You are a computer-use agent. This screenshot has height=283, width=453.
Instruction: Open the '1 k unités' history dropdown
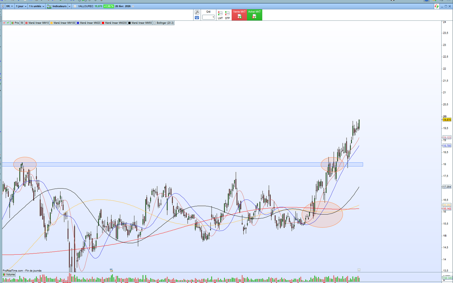(x=36, y=6)
